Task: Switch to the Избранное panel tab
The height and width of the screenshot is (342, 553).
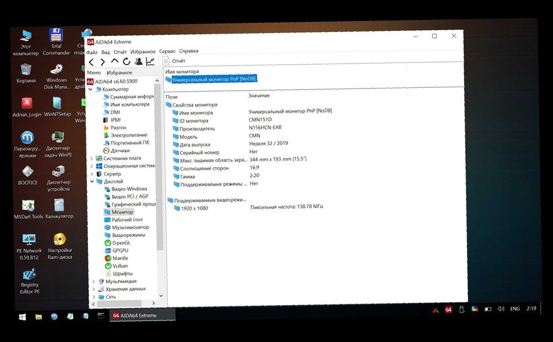Action: [x=119, y=72]
